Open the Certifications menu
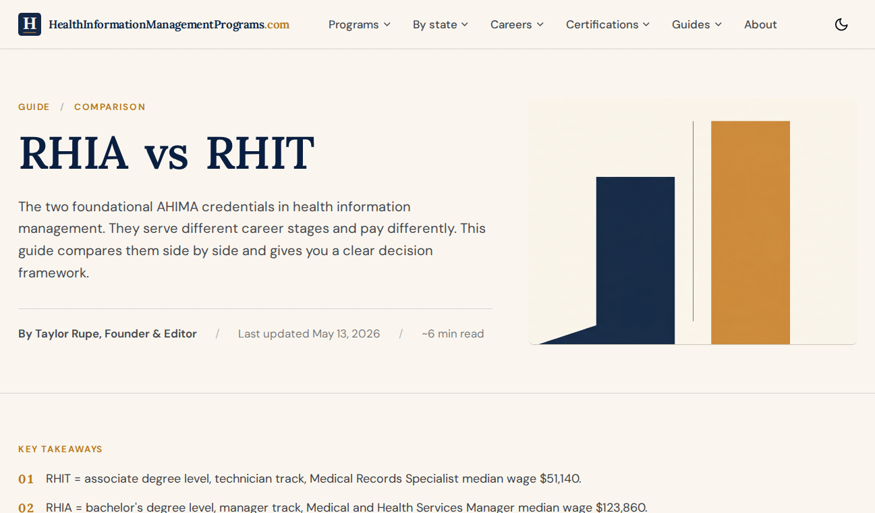 pyautogui.click(x=608, y=24)
